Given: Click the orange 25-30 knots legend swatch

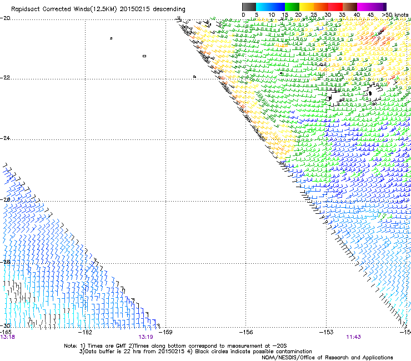Looking at the screenshot, I should (321, 7).
